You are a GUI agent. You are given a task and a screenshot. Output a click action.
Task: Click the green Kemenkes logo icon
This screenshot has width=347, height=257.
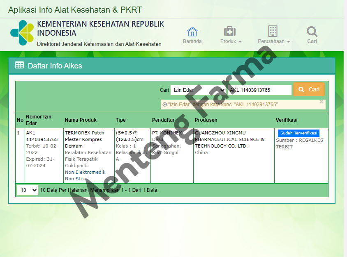click(21, 33)
